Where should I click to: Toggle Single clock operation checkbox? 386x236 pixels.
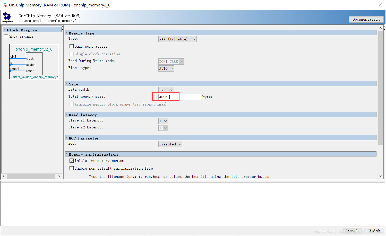72,54
